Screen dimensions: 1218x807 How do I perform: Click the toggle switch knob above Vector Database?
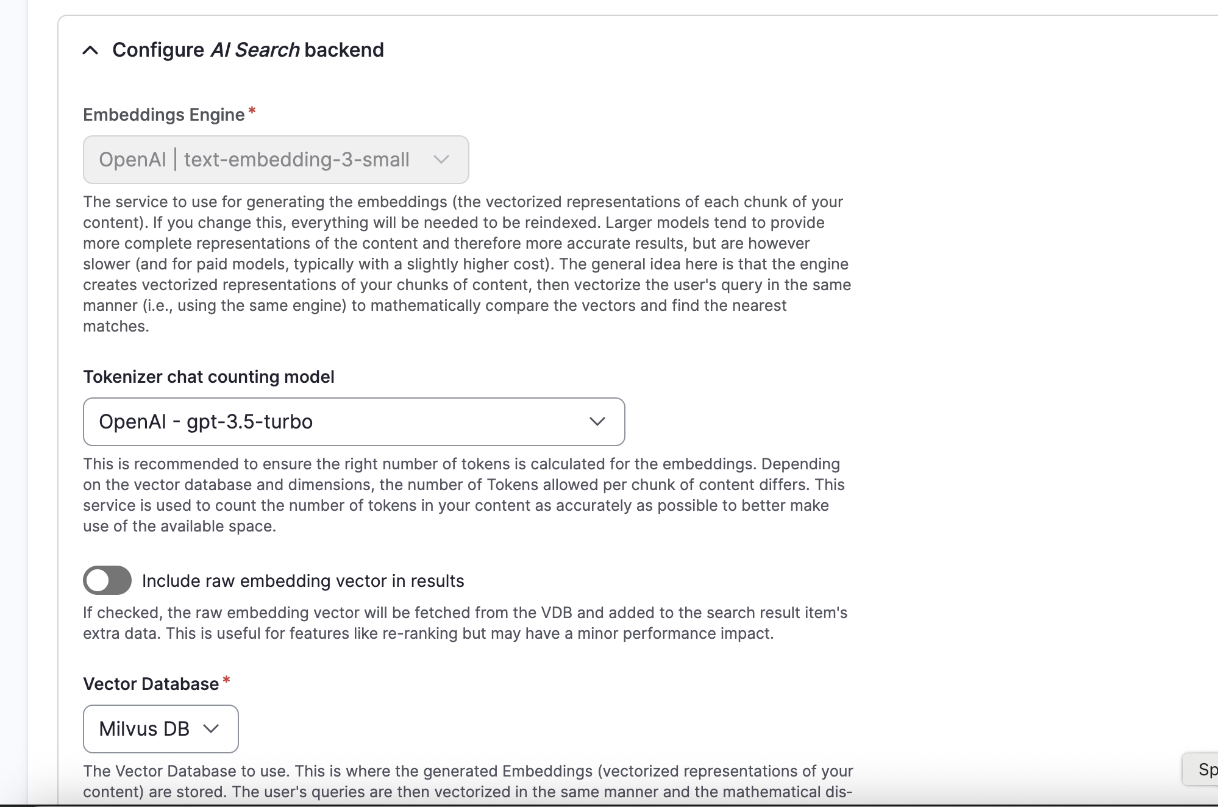(x=98, y=581)
